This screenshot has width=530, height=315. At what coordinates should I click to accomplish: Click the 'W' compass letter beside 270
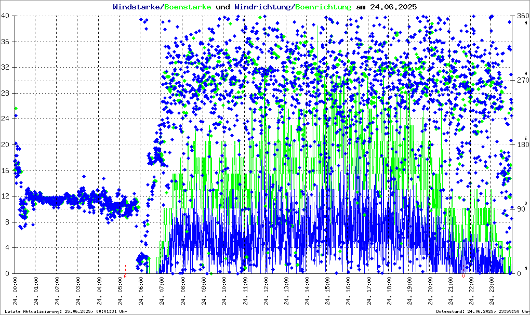click(x=526, y=73)
